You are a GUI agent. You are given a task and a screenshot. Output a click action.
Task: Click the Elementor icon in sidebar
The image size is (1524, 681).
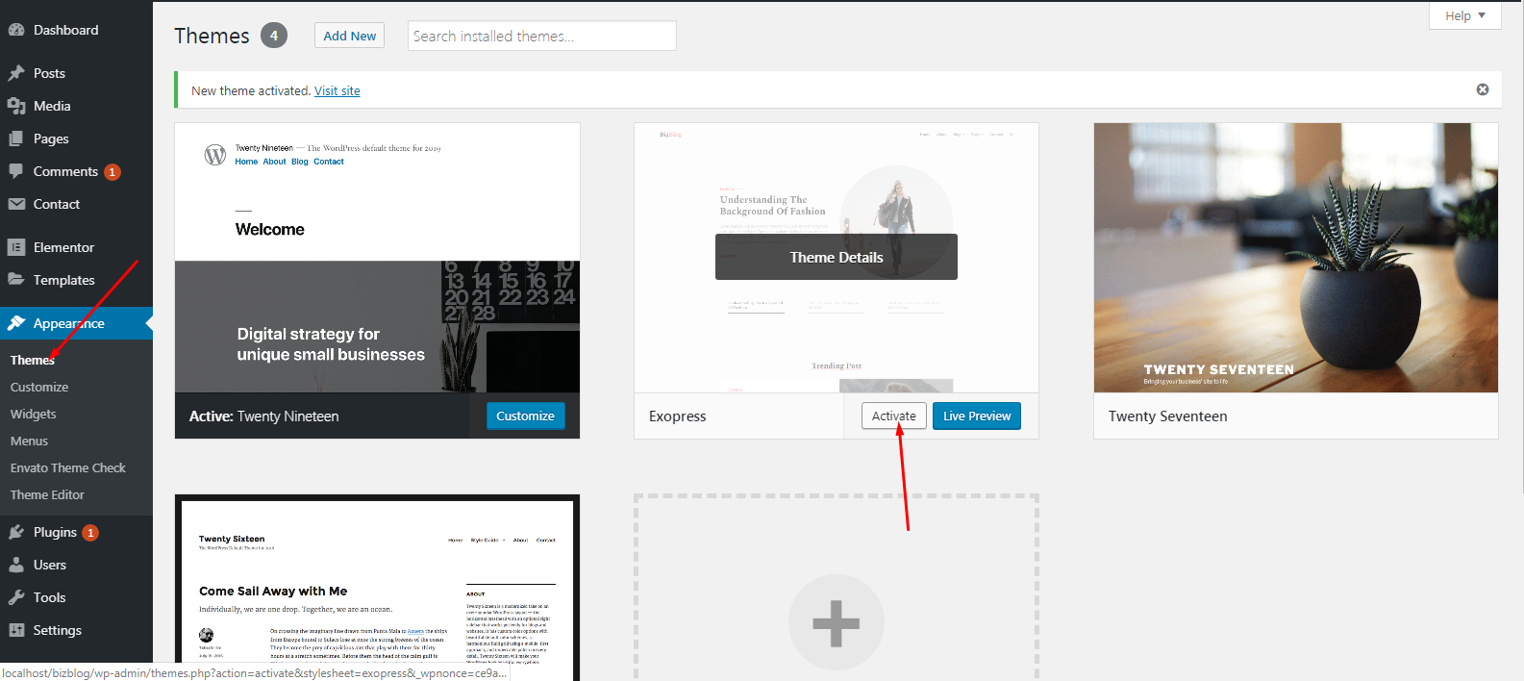pos(16,247)
